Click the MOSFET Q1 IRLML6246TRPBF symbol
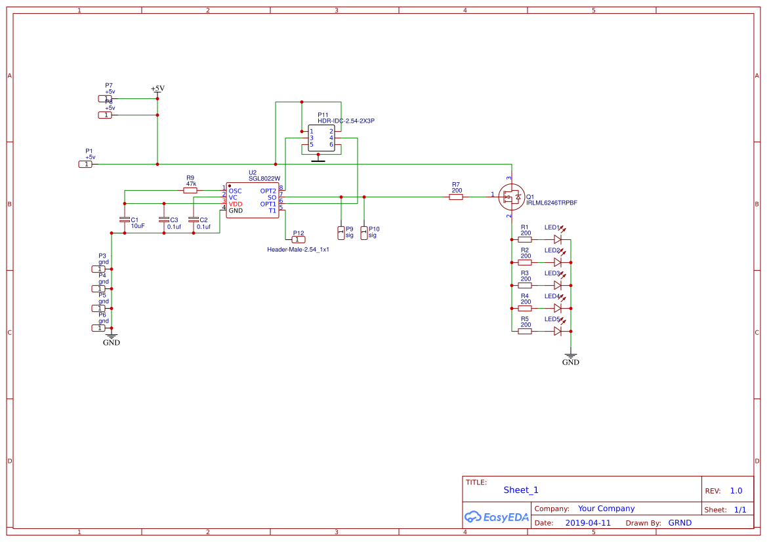Screen dimensions: 767x542 click(510, 197)
